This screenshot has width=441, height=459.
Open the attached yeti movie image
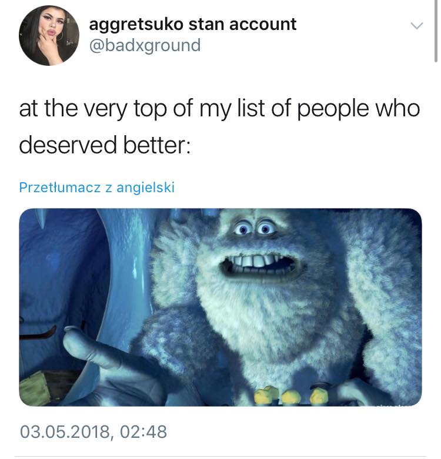tap(220, 307)
